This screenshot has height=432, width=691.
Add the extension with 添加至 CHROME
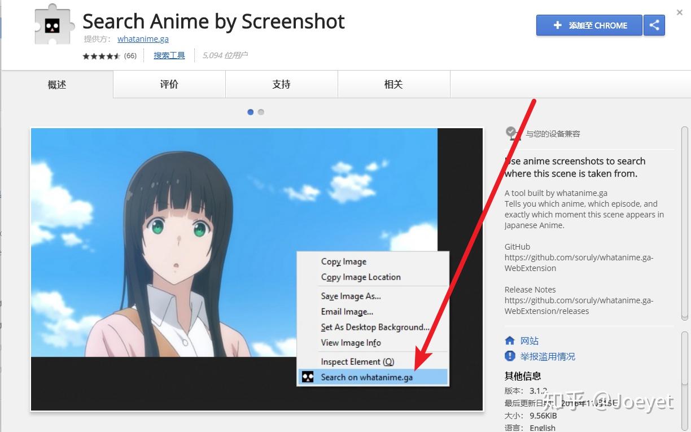[x=589, y=25]
